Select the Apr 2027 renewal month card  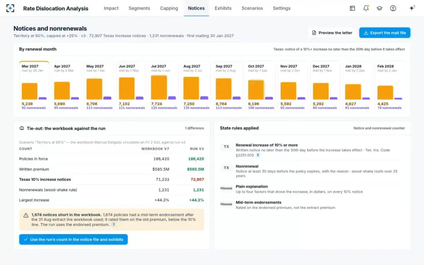click(66, 87)
